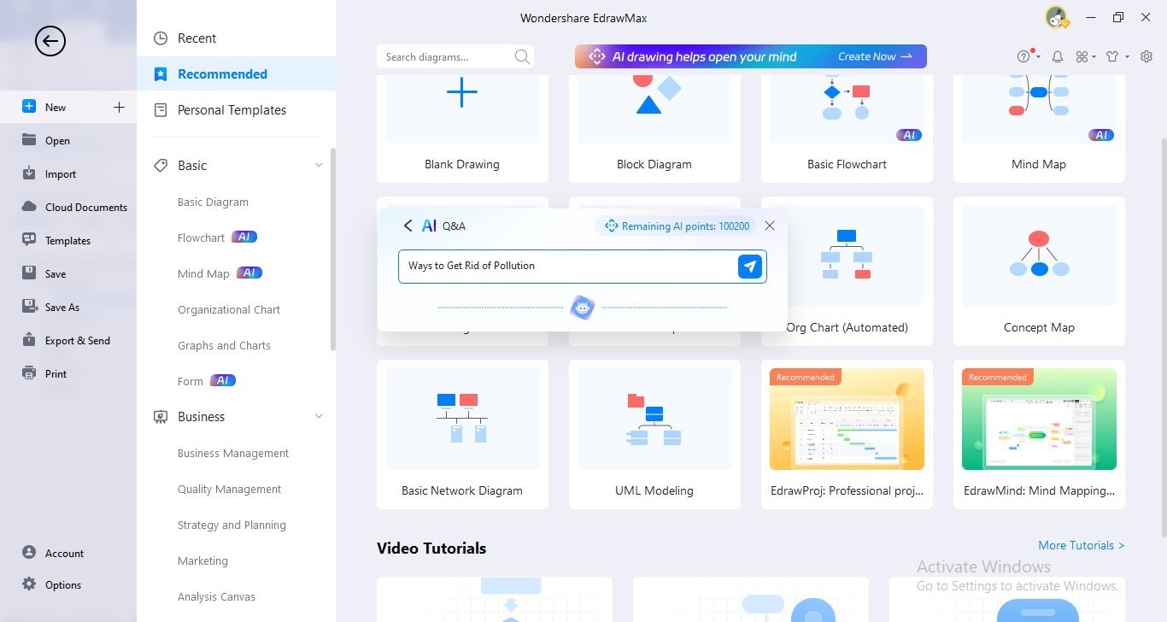The width and height of the screenshot is (1167, 622).
Task: Select Organizational Chart category
Action: pos(229,309)
